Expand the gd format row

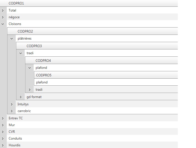tap(21, 97)
